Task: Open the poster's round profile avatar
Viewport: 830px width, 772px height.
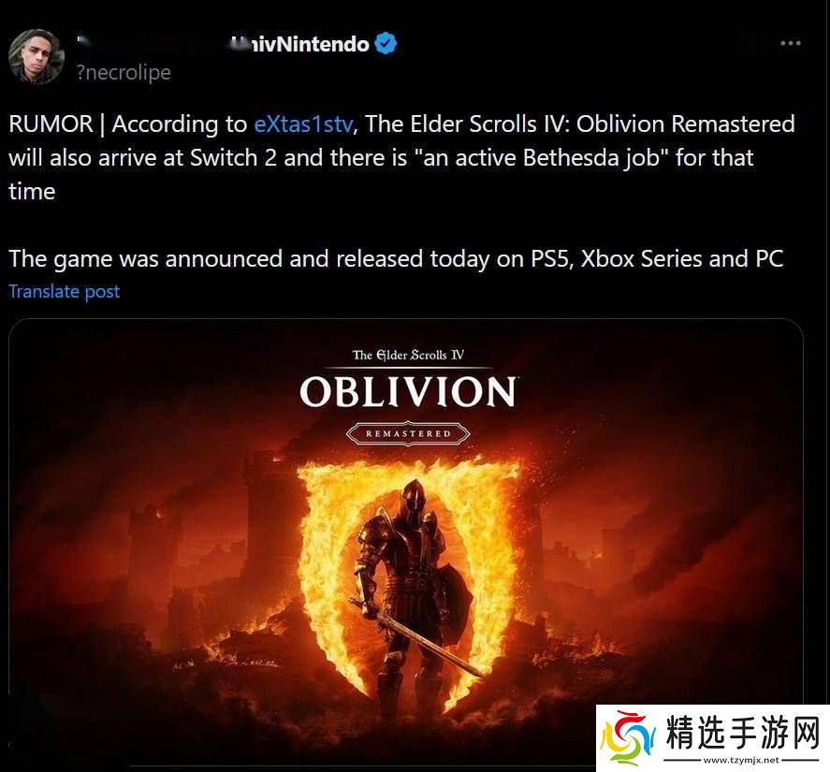Action: tap(36, 57)
